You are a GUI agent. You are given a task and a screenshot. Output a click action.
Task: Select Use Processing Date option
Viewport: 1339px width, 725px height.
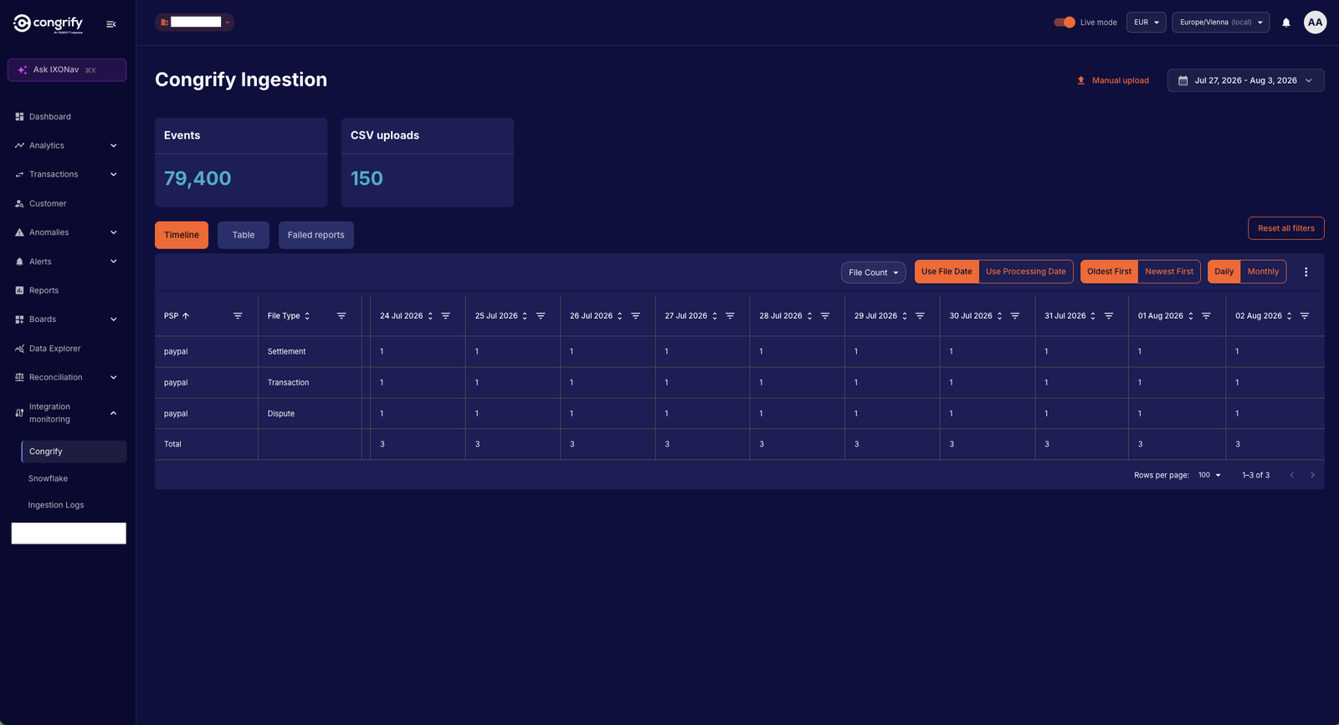(1026, 272)
